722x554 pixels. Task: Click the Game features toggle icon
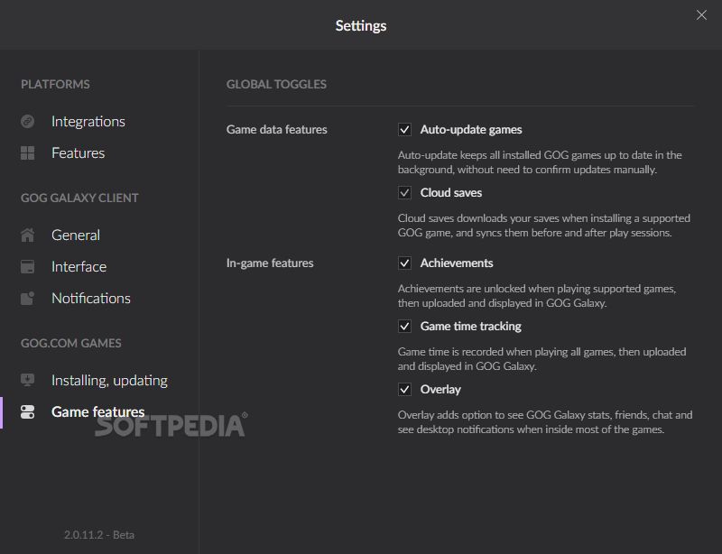28,411
